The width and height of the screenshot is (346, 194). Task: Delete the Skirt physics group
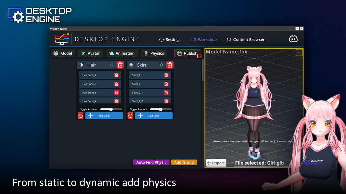tap(170, 65)
